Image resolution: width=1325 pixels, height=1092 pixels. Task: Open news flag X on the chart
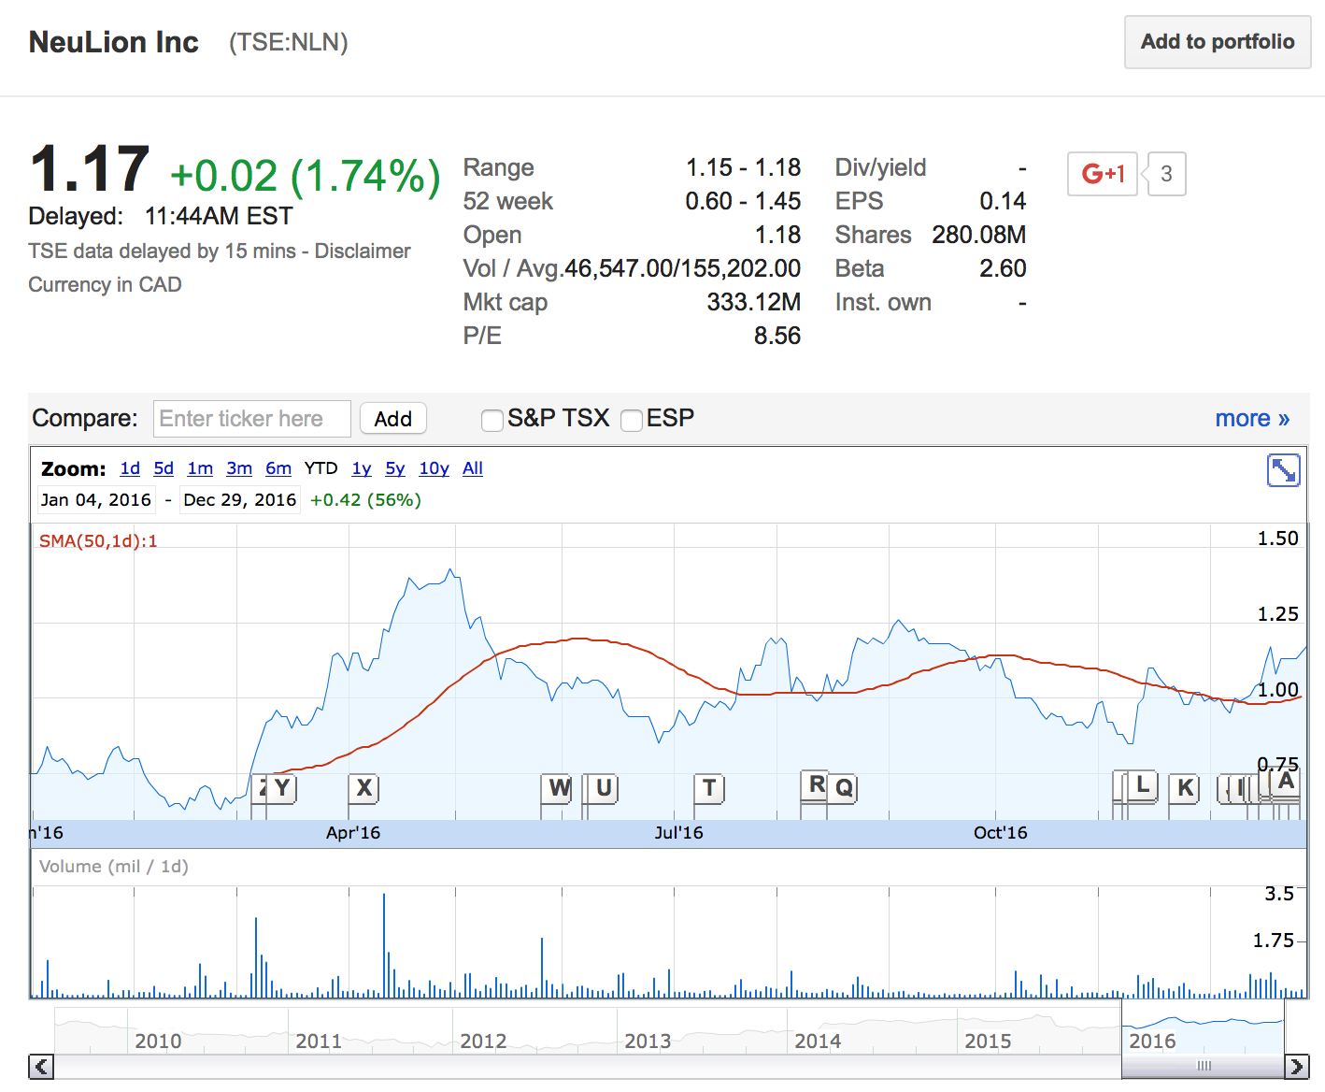364,788
